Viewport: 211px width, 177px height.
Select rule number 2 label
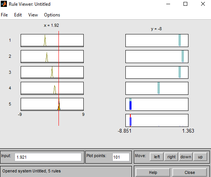point(10,56)
